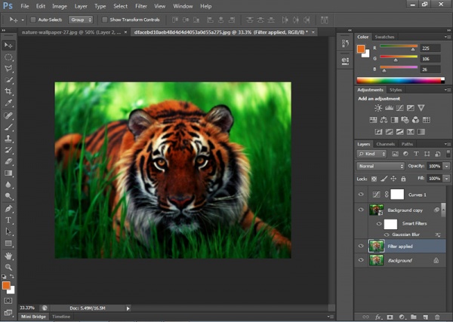Screen dimensions: 453x322
Task: Select the Pen tool
Action: (9, 208)
